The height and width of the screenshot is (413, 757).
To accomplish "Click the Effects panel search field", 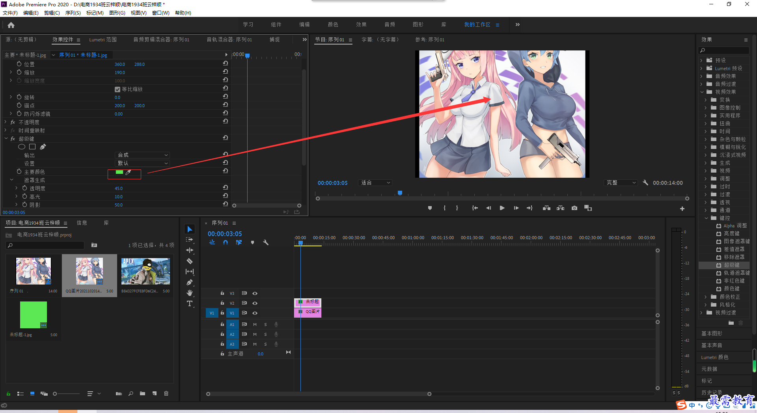I will tap(724, 50).
